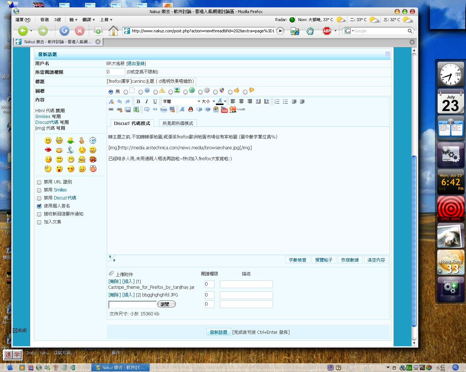
Task: Click the 發新話題 submit button
Action: [x=218, y=332]
